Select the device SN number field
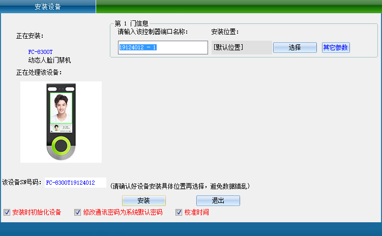 (x=75, y=183)
